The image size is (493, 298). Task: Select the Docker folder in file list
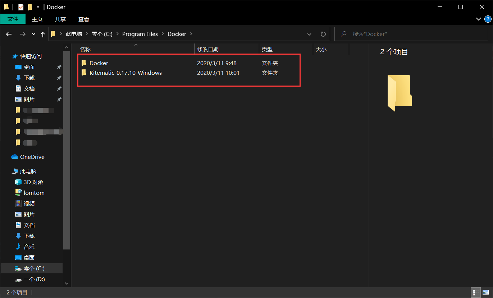pyautogui.click(x=99, y=63)
